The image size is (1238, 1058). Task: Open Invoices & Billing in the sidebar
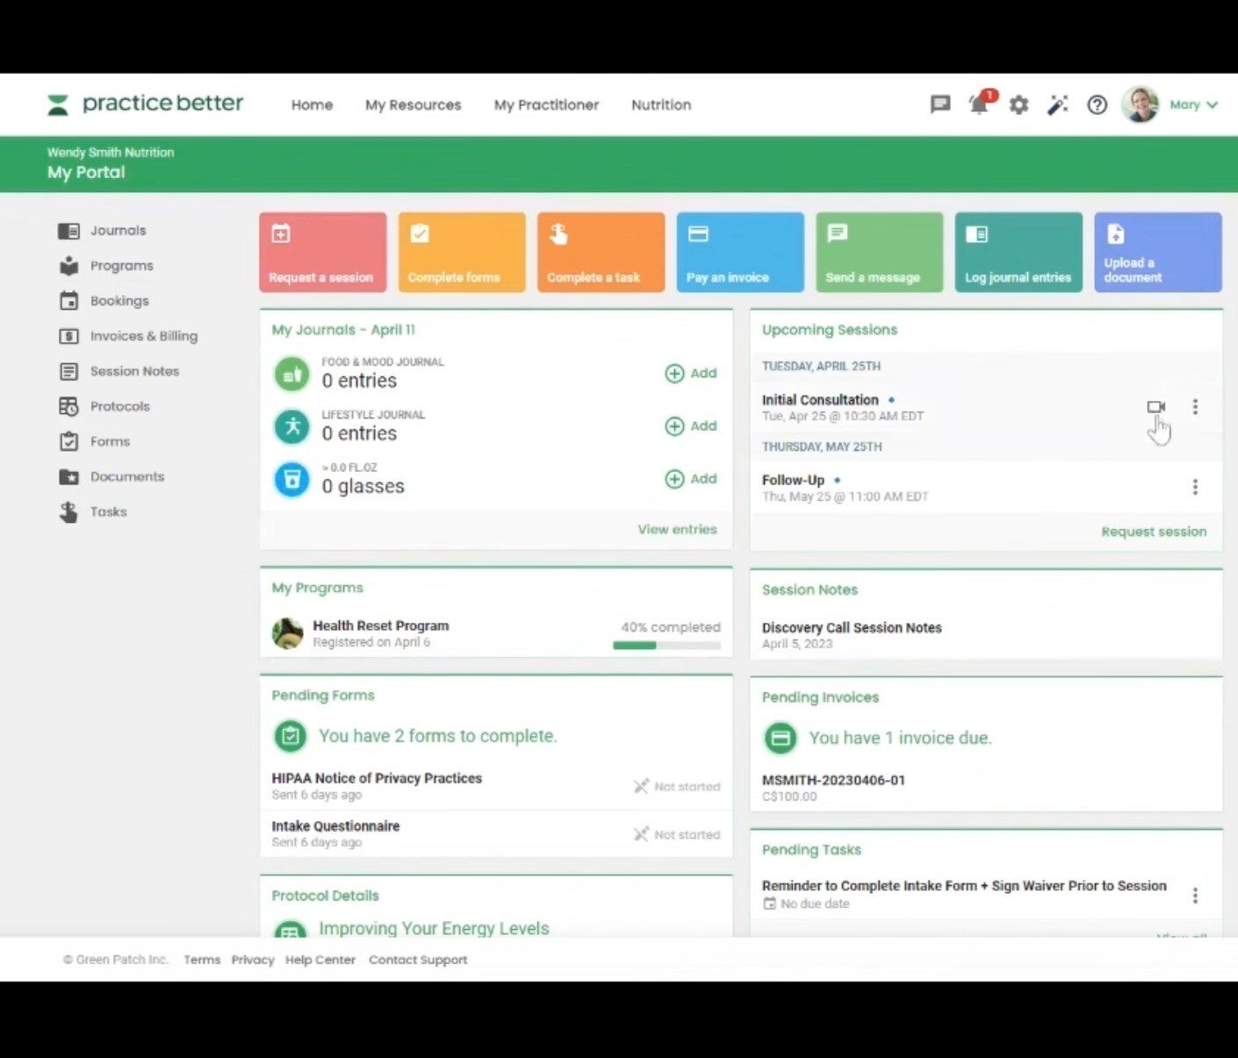click(x=128, y=336)
